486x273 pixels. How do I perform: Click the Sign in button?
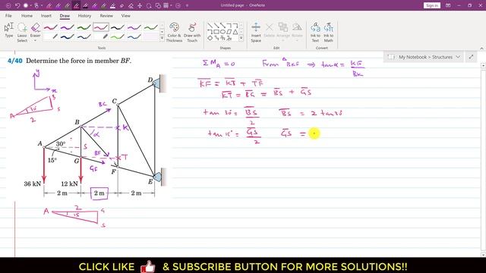pyautogui.click(x=432, y=5)
